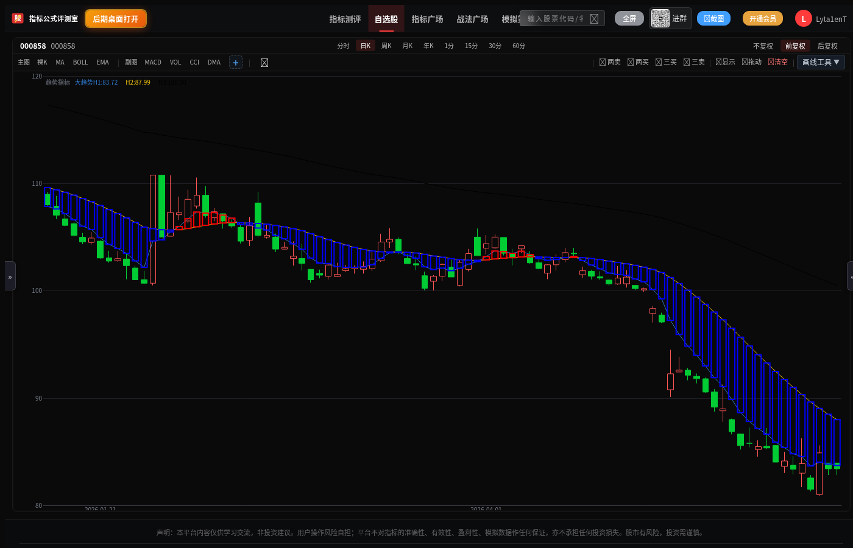Toggle the 显示 drawing visibility option
Viewport: 853px width, 548px height.
coord(725,62)
